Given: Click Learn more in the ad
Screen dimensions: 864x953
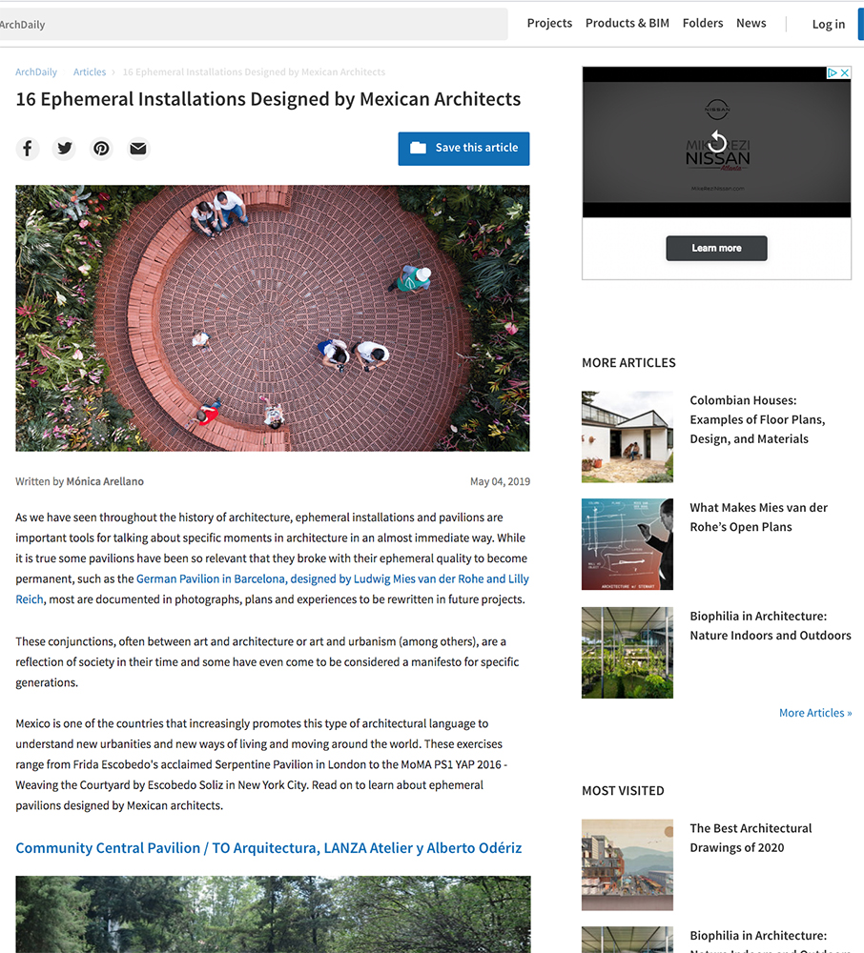Looking at the screenshot, I should (716, 248).
